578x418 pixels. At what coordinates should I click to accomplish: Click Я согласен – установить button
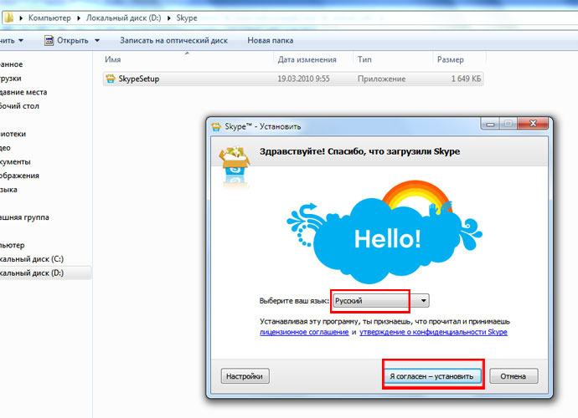coord(433,376)
